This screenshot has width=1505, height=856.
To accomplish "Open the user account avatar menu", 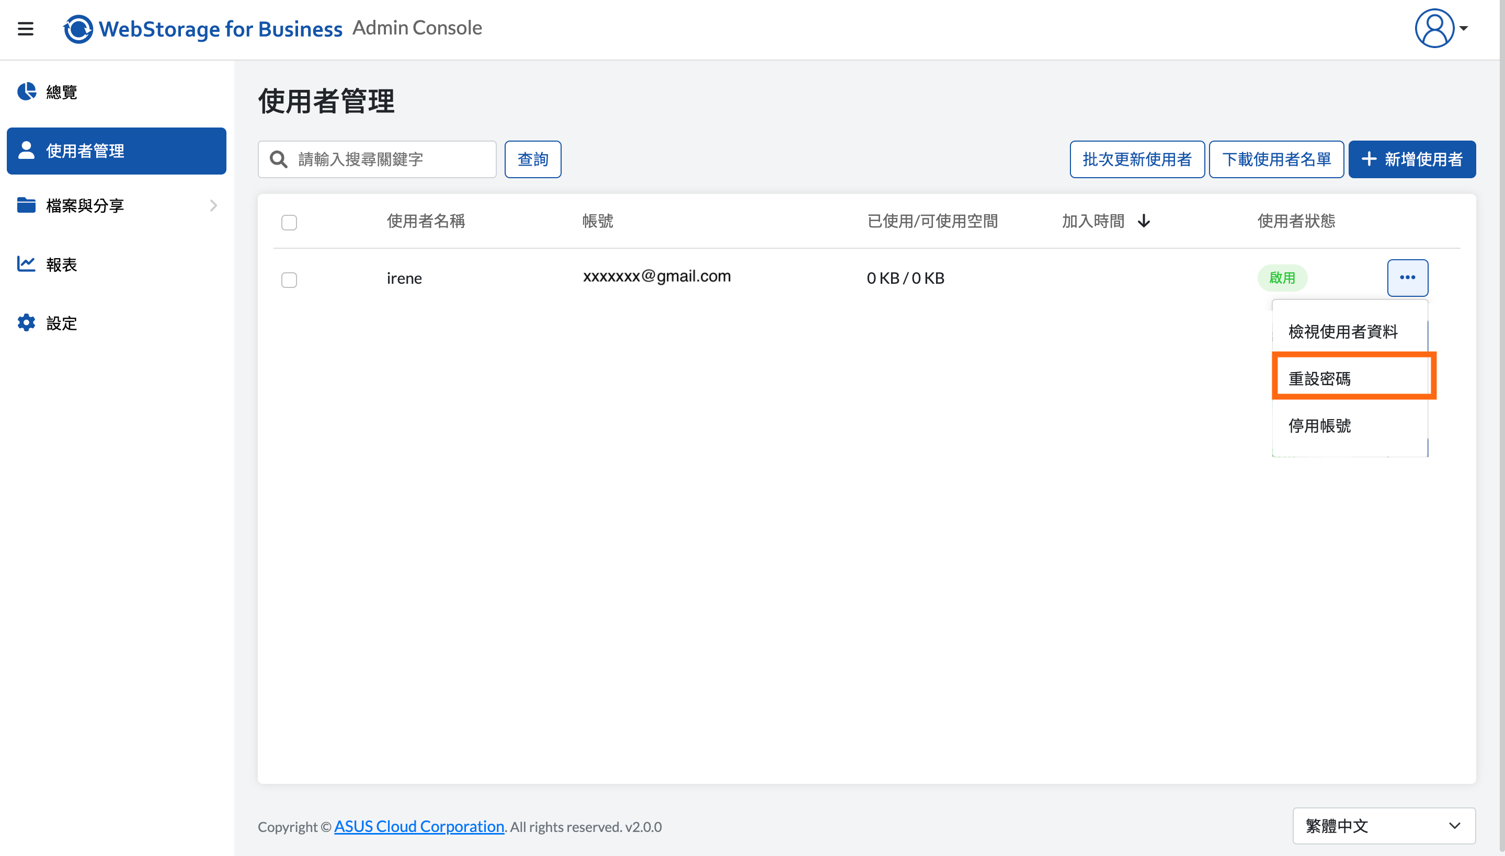I will coord(1434,28).
